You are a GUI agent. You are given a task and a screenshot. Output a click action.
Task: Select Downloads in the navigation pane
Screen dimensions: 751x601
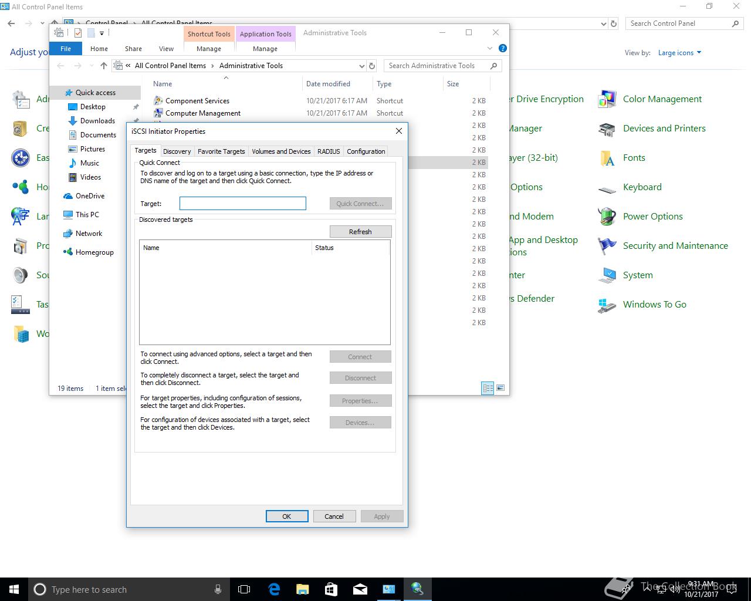pos(97,121)
